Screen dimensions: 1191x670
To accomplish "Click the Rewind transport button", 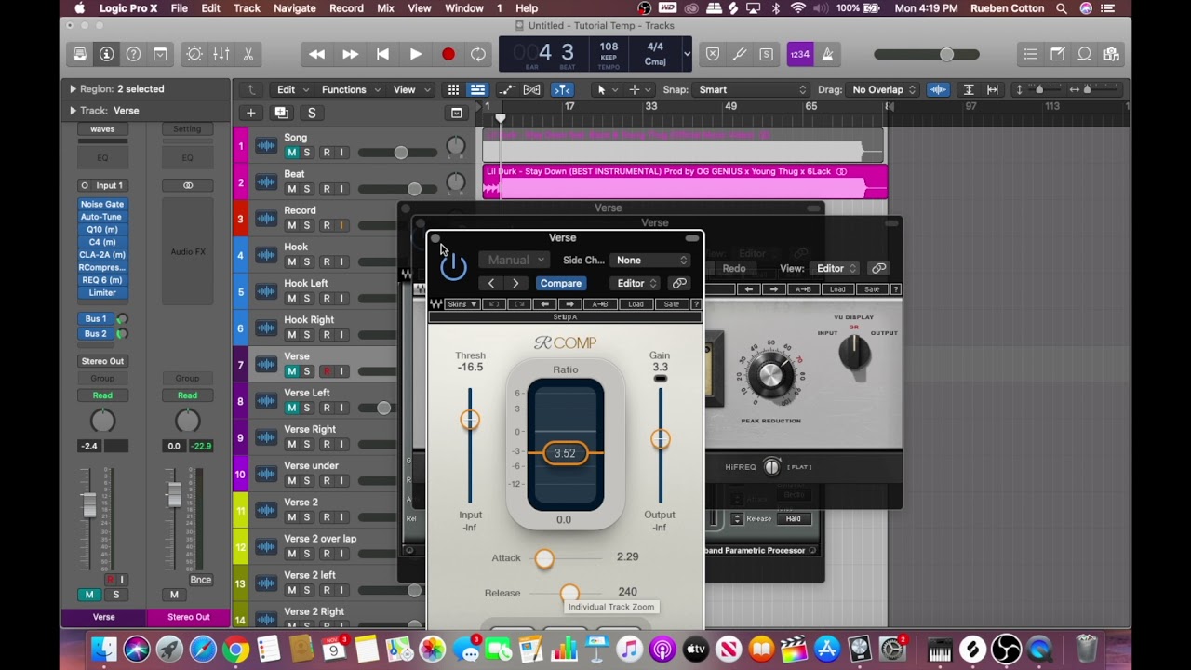I will (x=316, y=54).
